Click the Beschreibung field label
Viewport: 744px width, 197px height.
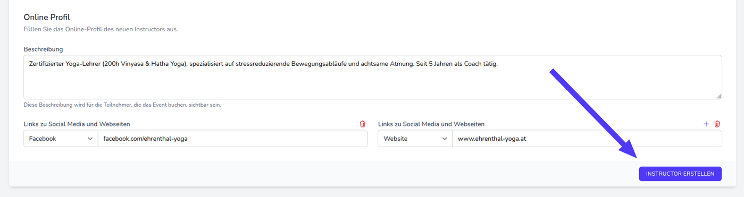click(x=44, y=49)
